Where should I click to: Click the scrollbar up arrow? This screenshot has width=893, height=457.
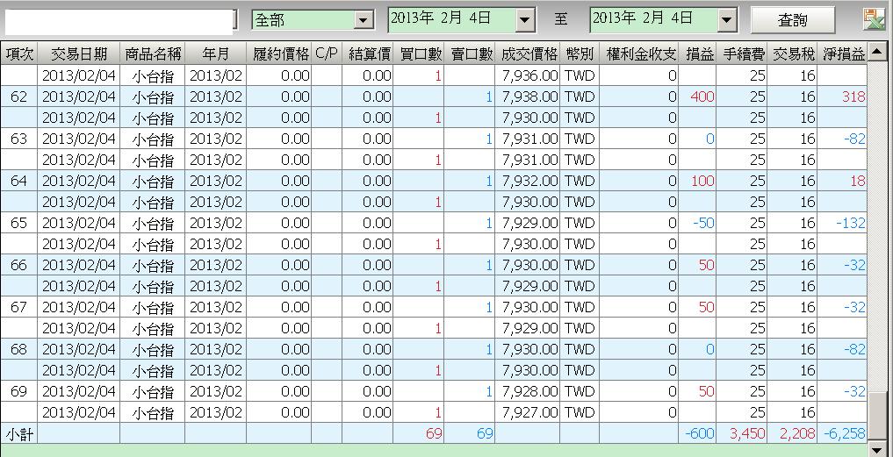coord(877,53)
